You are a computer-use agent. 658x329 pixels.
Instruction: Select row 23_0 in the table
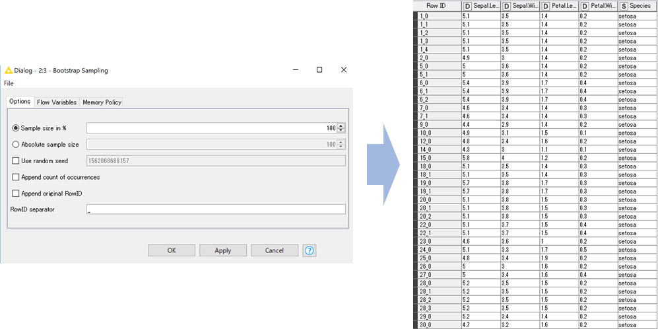tap(535, 241)
